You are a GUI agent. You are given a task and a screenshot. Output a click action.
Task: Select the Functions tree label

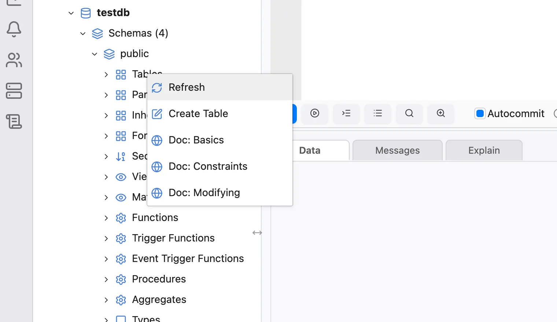click(155, 217)
